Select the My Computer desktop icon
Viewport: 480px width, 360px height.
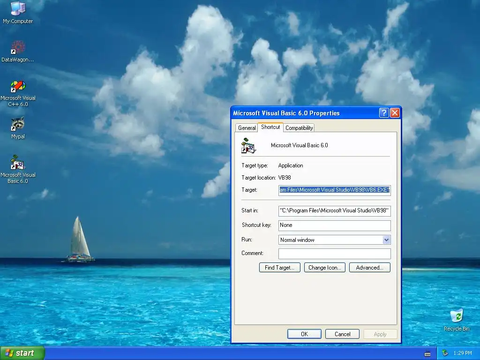click(18, 12)
